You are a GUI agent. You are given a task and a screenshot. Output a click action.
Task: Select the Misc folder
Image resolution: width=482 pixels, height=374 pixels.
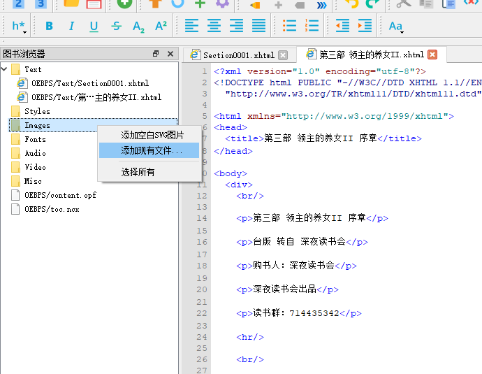point(33,181)
